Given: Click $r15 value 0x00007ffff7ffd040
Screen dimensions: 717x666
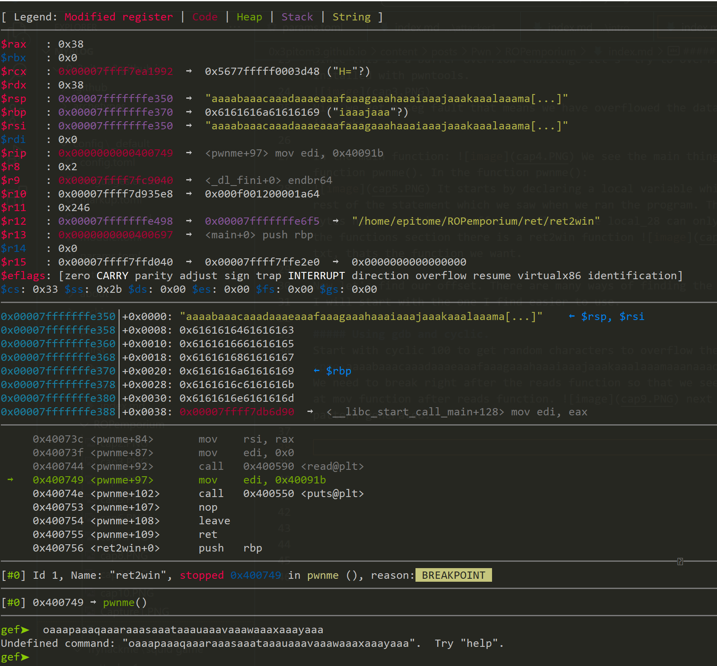Looking at the screenshot, I should click(x=116, y=262).
